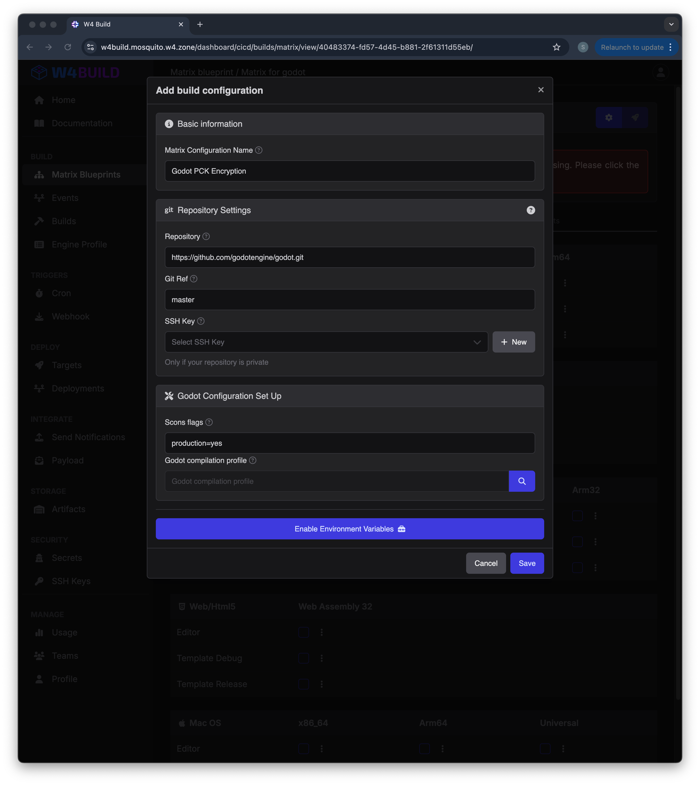Focus the Git Ref input field

350,299
